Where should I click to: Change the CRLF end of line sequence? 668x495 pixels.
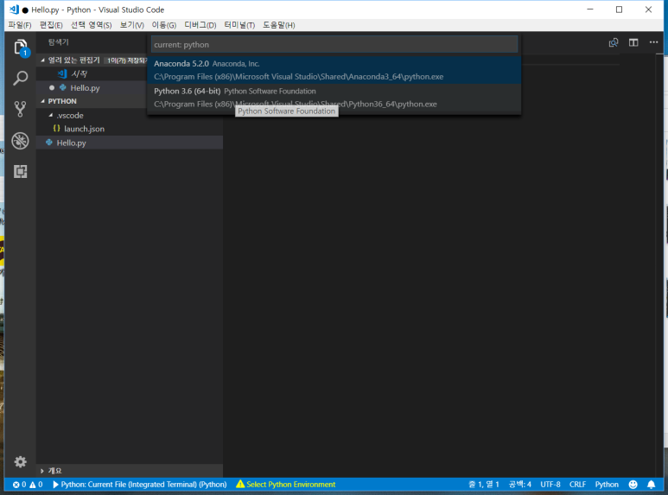click(577, 485)
